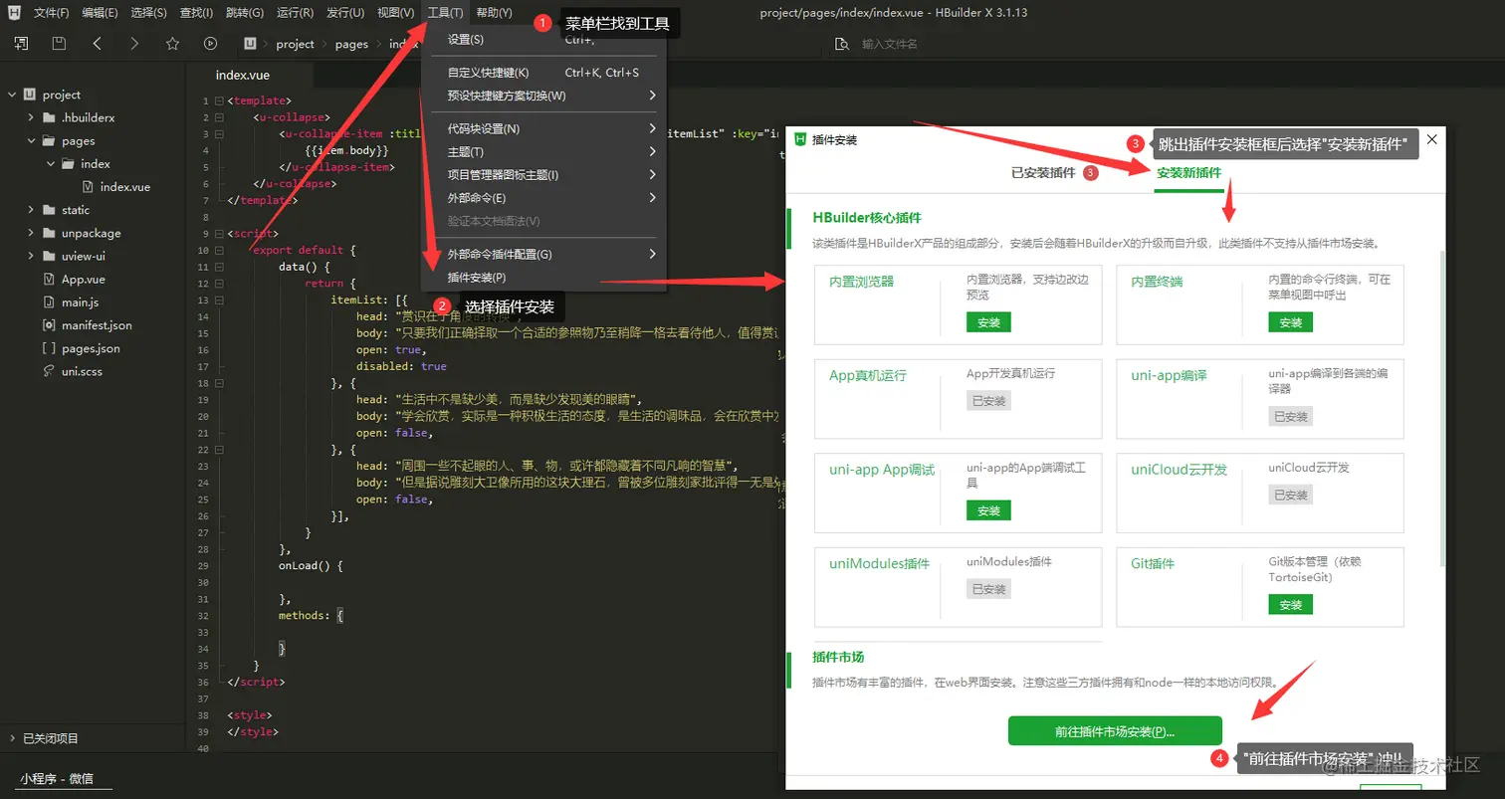1505x799 pixels.
Task: Expand the 外部命令插件配置(G) submenu
Action: click(x=543, y=254)
